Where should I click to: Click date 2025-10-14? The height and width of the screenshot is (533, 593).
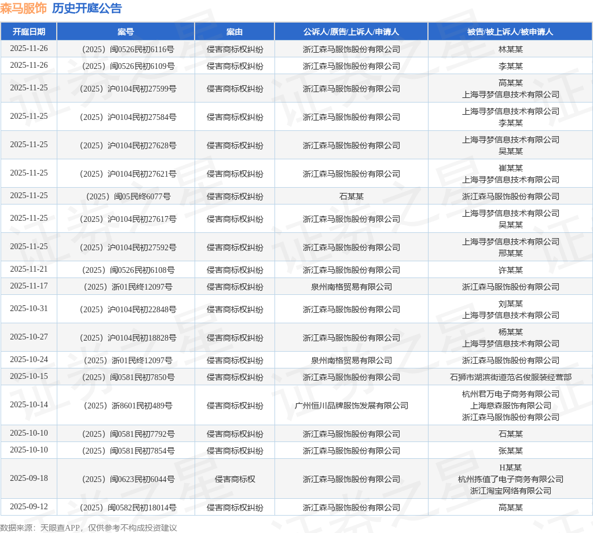[x=29, y=404]
